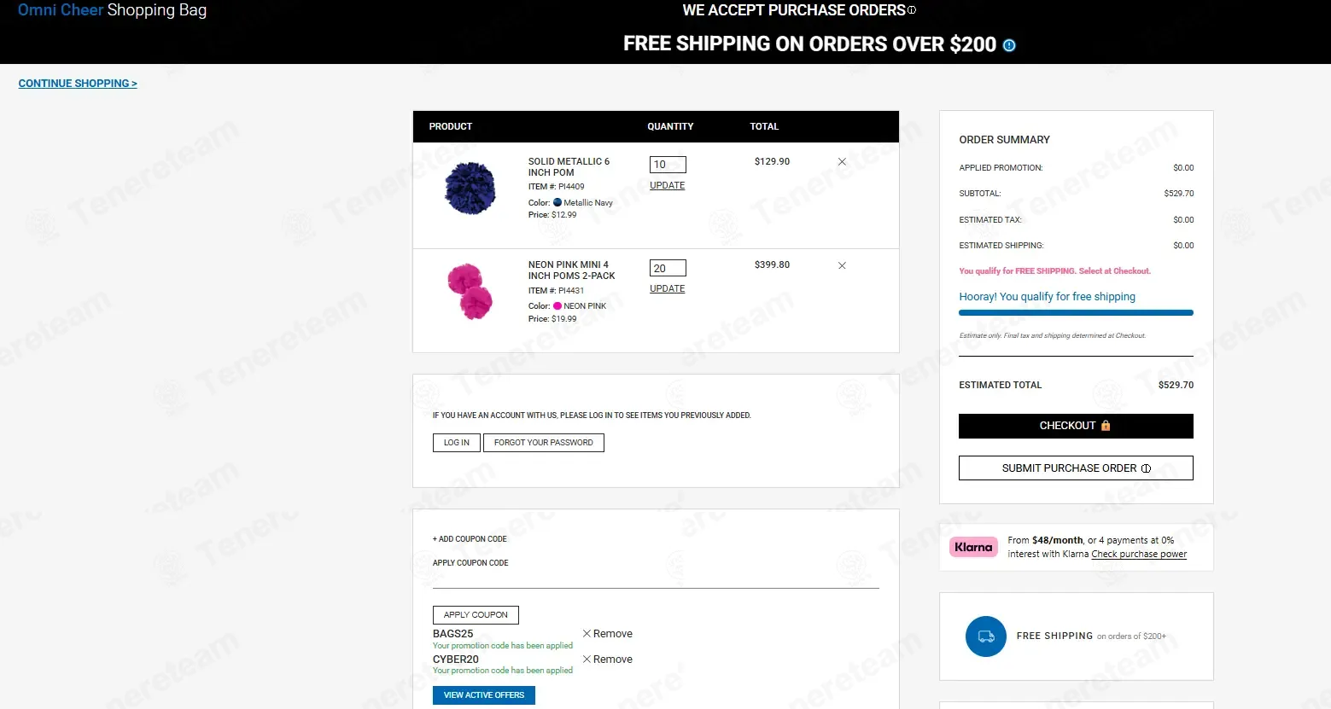Click the free shipping truck icon

[986, 636]
